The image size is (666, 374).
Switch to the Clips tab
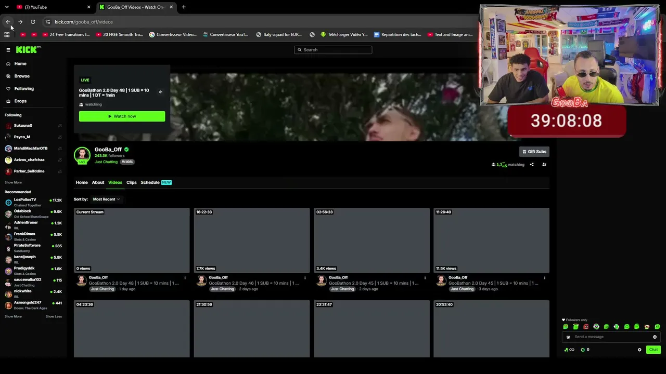pyautogui.click(x=132, y=182)
